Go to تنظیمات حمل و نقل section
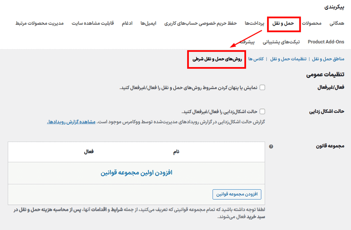This screenshot has width=351, height=230. tap(288, 59)
